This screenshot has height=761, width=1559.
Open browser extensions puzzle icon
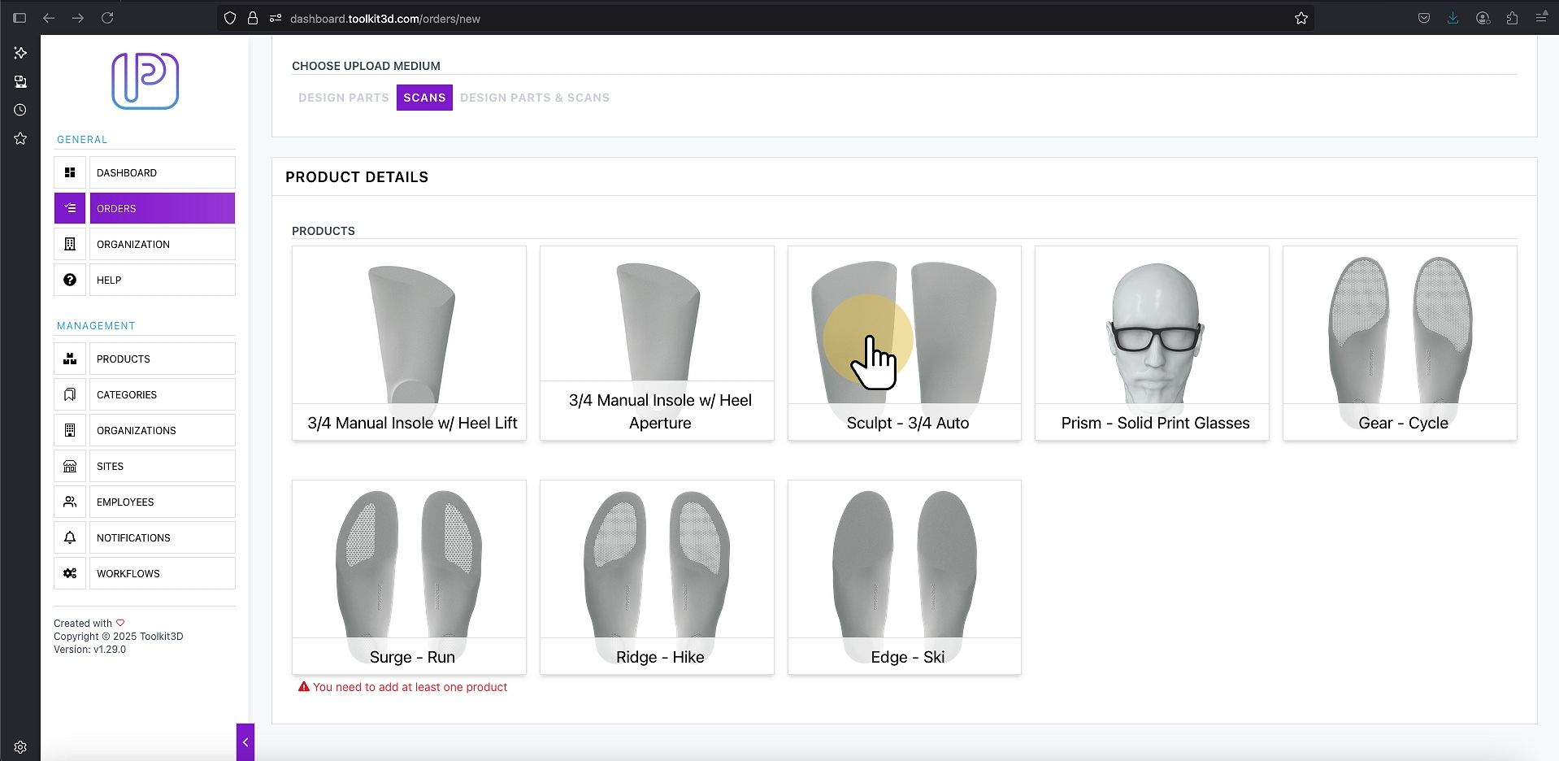click(1512, 18)
